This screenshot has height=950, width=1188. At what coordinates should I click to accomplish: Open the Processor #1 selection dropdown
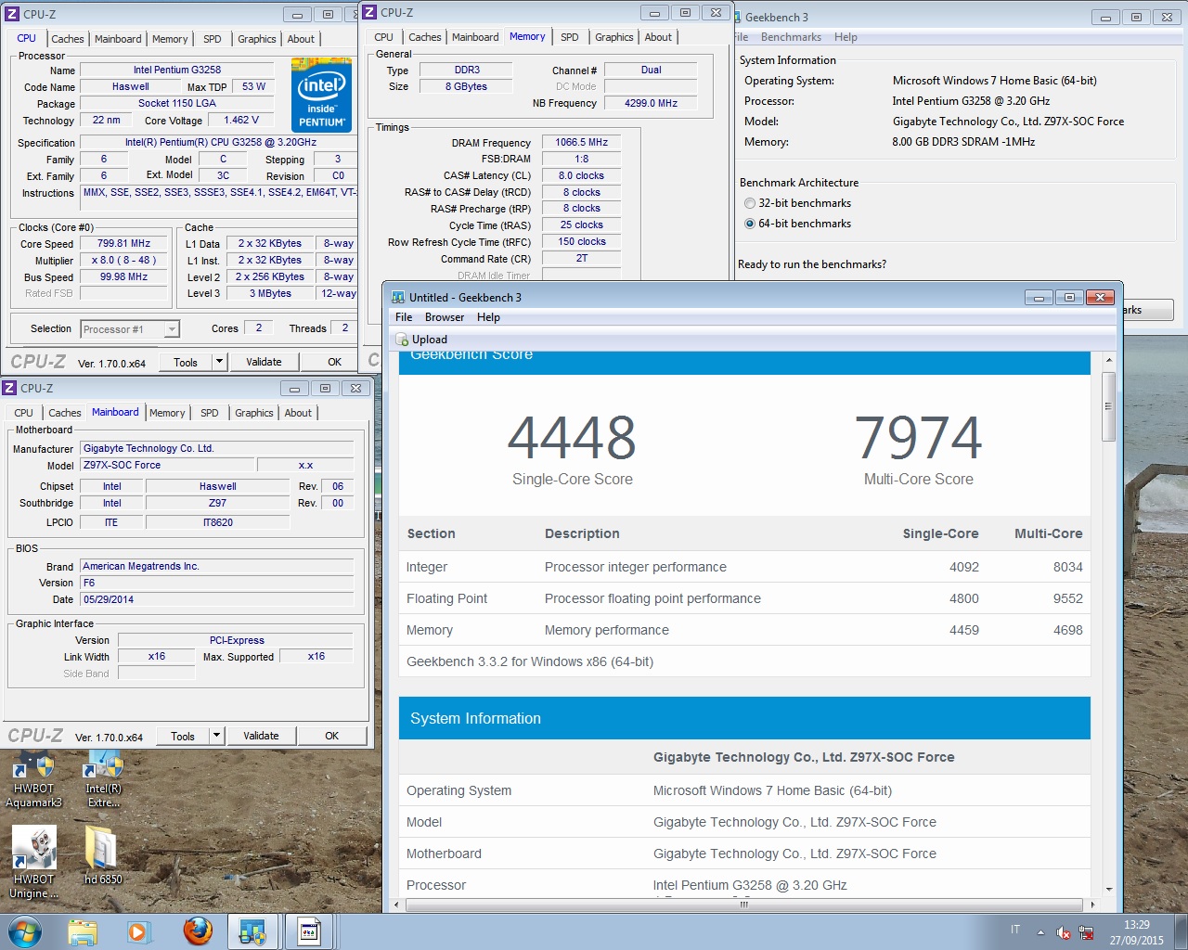click(130, 329)
